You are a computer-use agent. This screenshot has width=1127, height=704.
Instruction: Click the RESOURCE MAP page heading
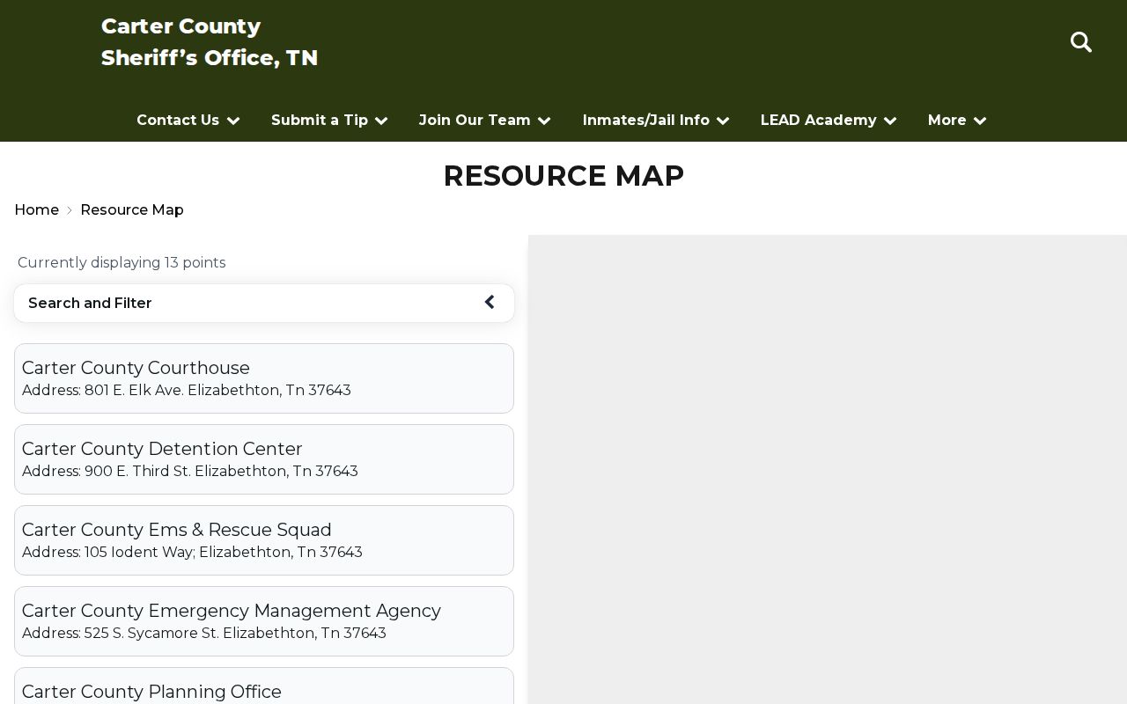(563, 176)
